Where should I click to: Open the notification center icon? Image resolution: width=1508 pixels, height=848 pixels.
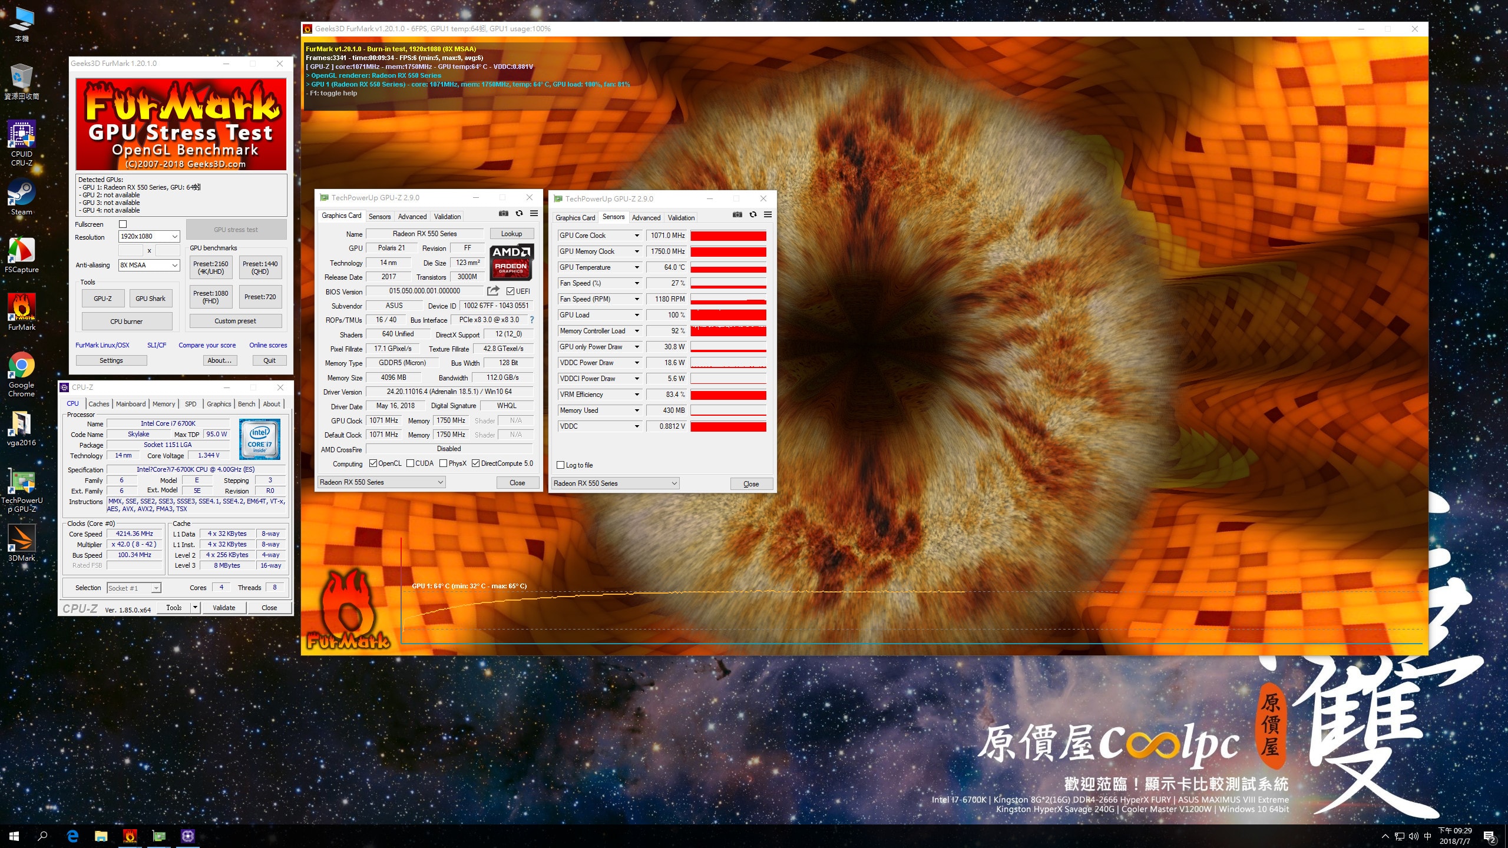pyautogui.click(x=1490, y=836)
